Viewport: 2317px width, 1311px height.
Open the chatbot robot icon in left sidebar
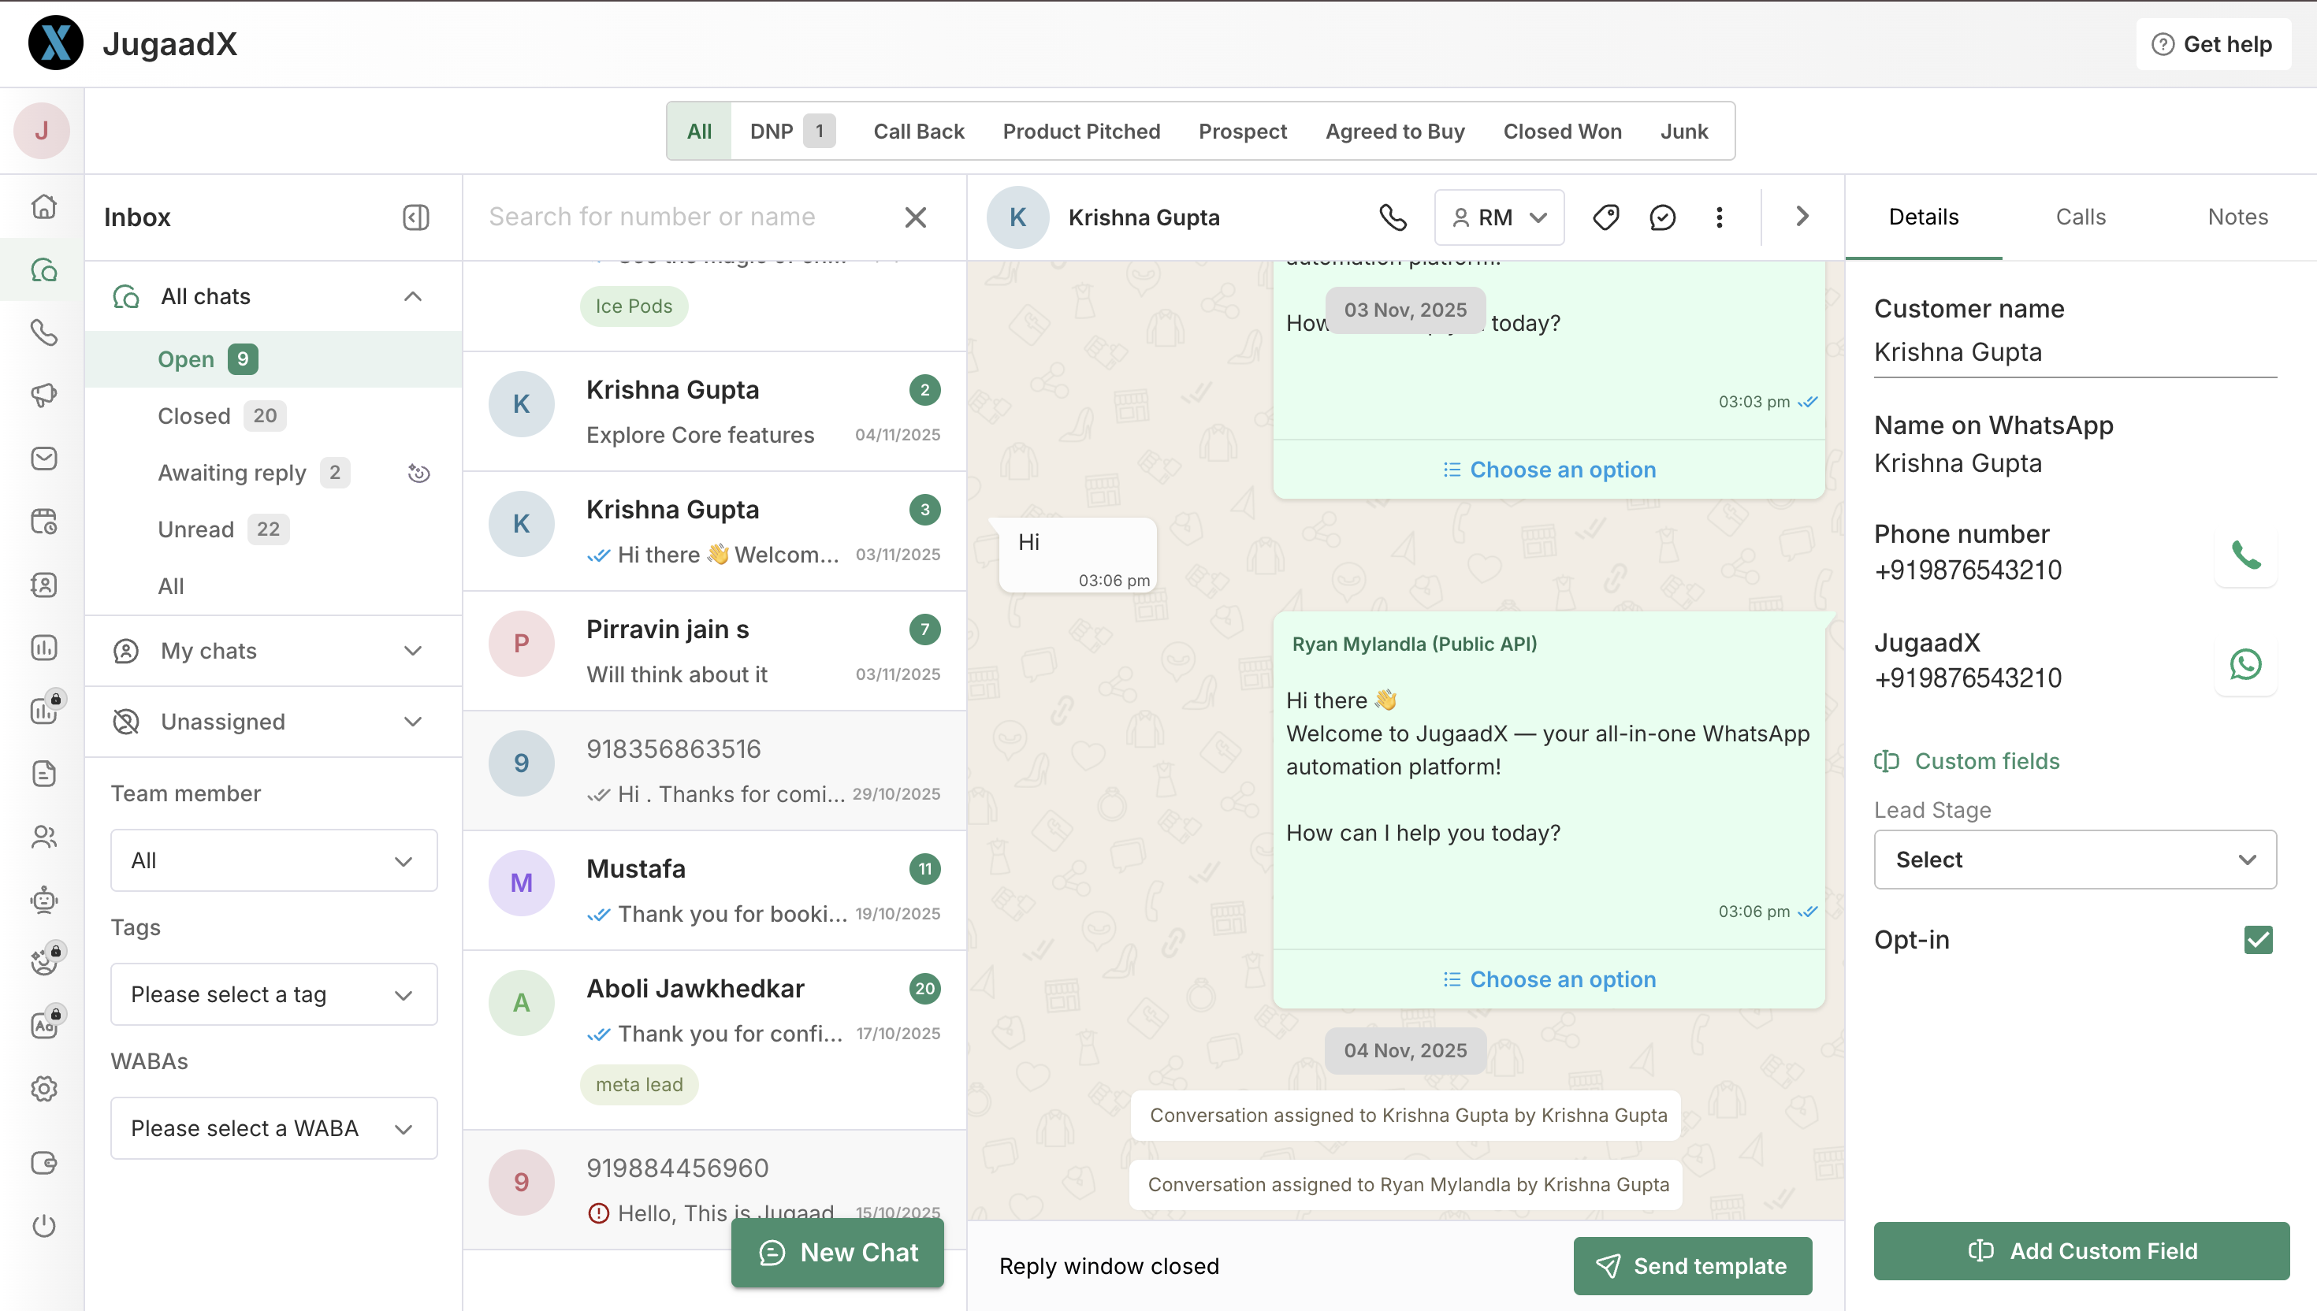(x=43, y=900)
